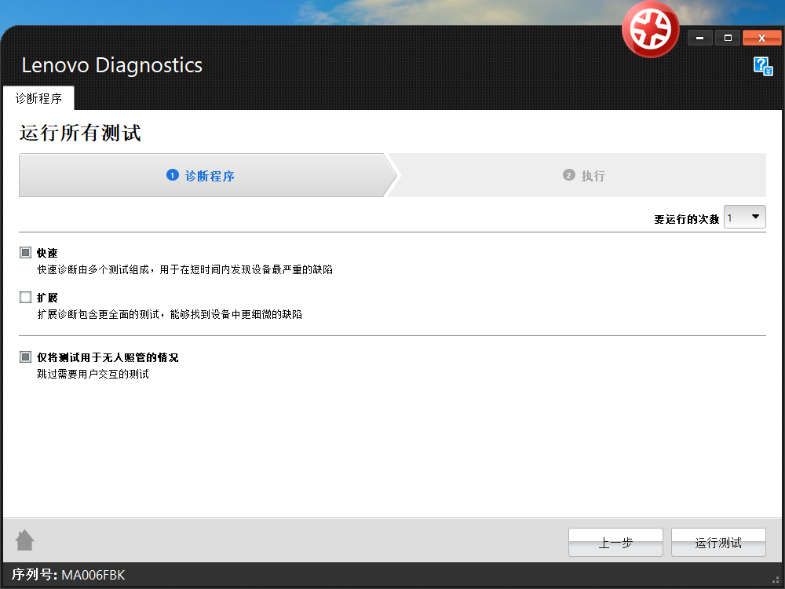Click the 扩展诊断包含更全面的测试 description
The image size is (785, 589).
(170, 314)
